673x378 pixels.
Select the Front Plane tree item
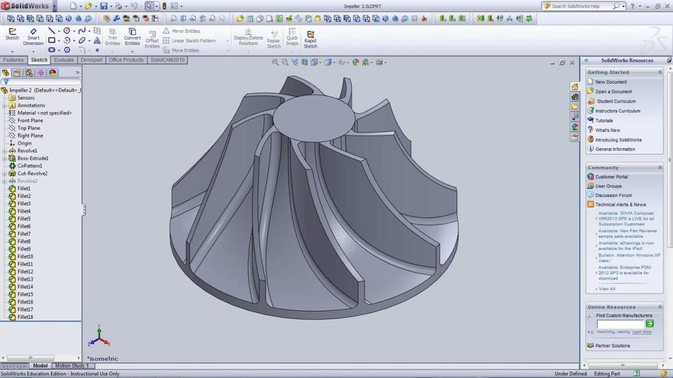30,121
